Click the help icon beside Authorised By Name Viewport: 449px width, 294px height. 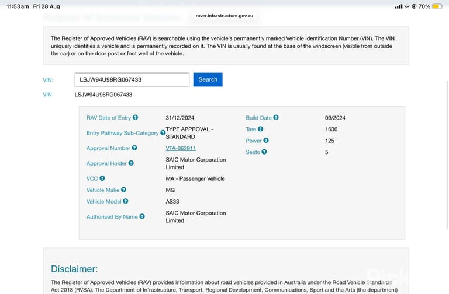(x=142, y=216)
